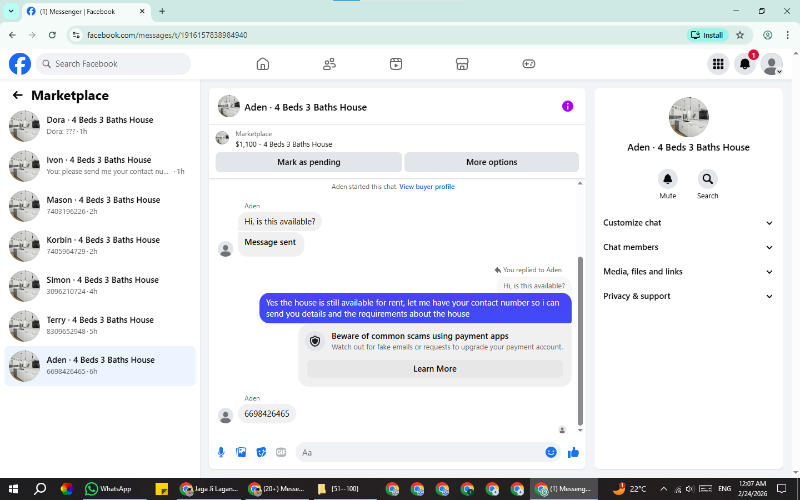Click the phone number 6698426465 message
Image resolution: width=800 pixels, height=500 pixels.
click(267, 414)
